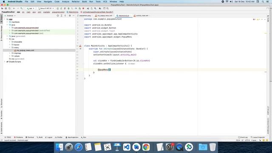This screenshot has width=272, height=153.
Task: Open the App Inspection tool window
Action: tap(72, 137)
